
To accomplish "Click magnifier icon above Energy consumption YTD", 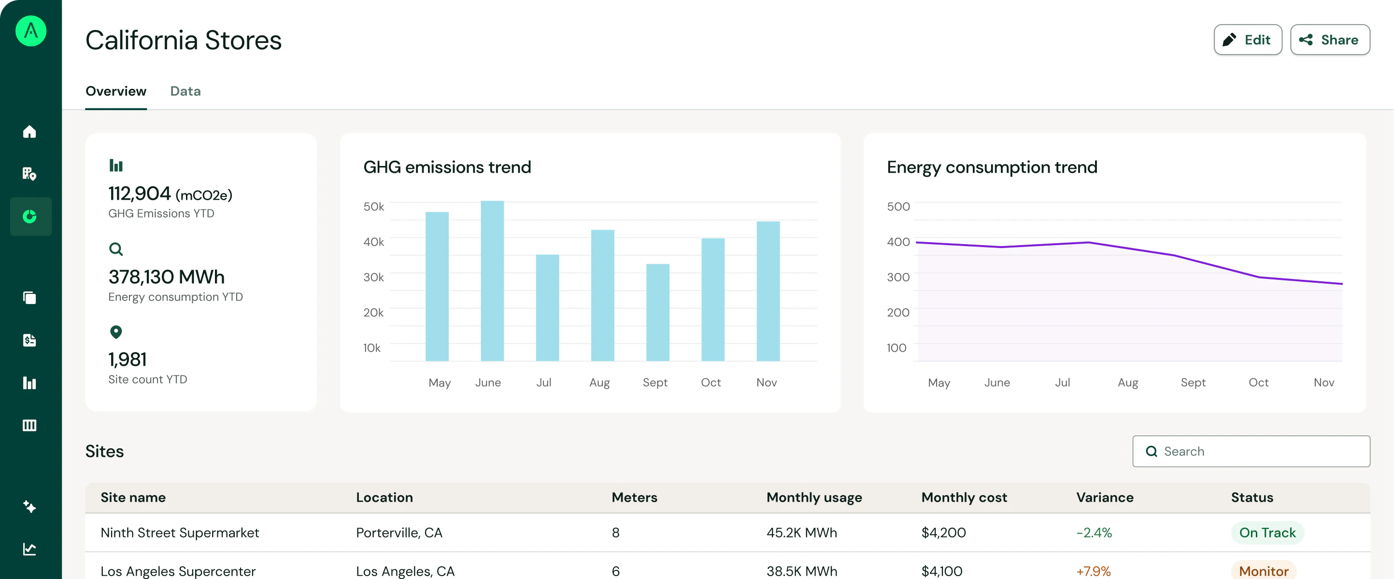I will [x=116, y=249].
